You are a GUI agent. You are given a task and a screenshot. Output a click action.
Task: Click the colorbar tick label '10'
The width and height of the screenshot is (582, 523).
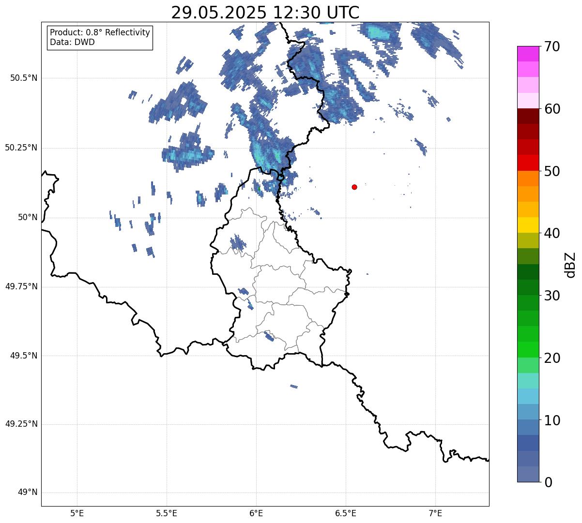552,420
